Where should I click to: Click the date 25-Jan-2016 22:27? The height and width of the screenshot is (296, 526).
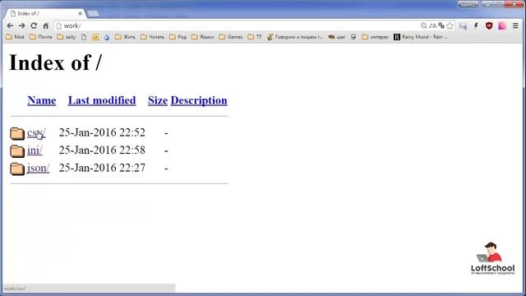[x=102, y=168]
